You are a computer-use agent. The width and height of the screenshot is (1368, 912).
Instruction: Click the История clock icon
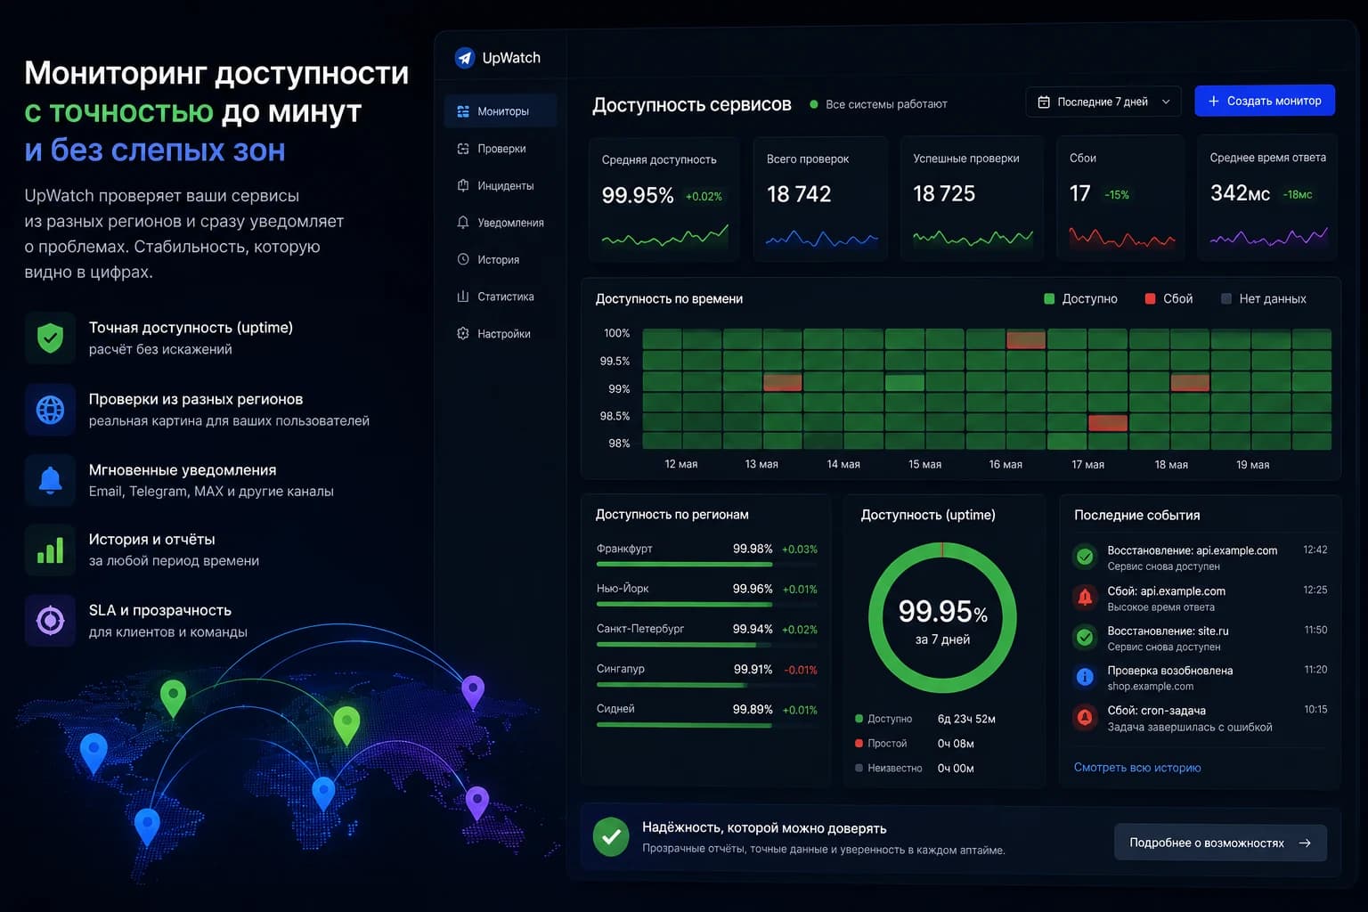pyautogui.click(x=463, y=259)
